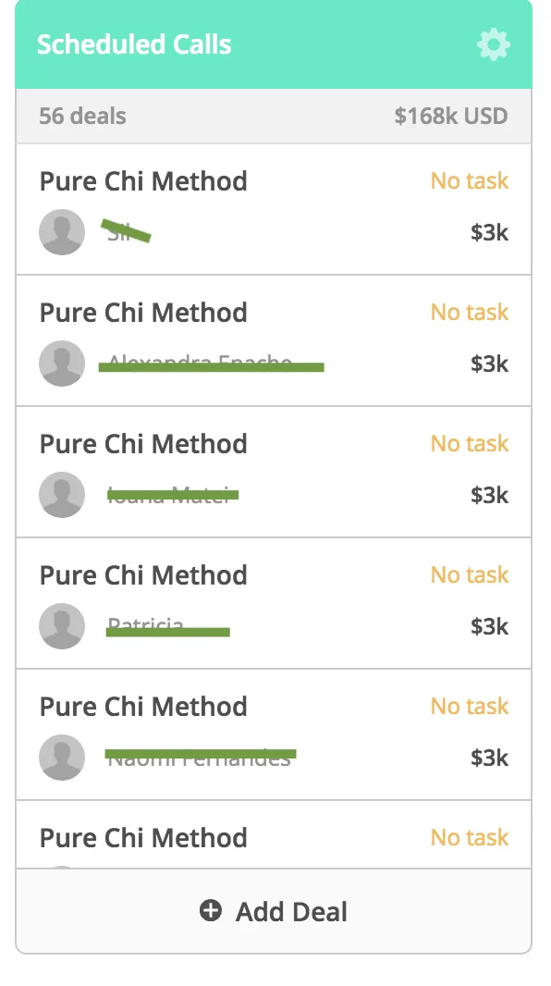Click the contact avatar in the second deal
The height and width of the screenshot is (986, 551).
point(62,364)
